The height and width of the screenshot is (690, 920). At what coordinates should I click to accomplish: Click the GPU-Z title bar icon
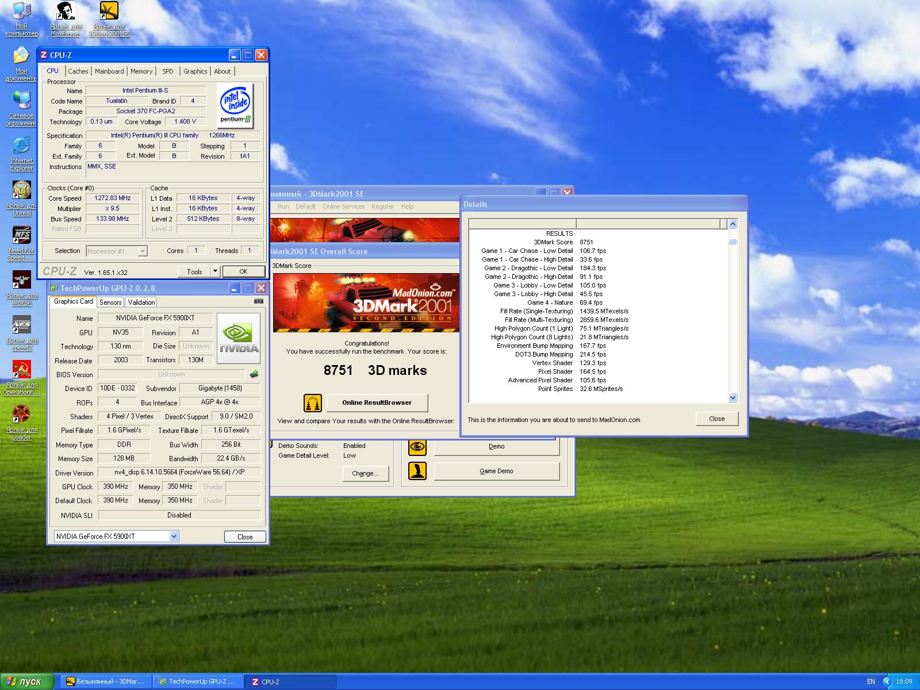click(x=53, y=288)
